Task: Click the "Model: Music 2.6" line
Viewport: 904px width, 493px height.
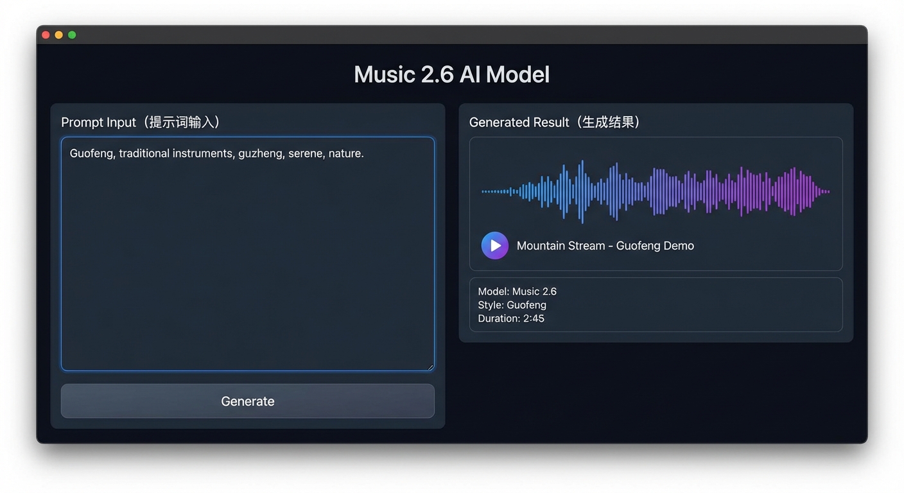Action: click(517, 291)
